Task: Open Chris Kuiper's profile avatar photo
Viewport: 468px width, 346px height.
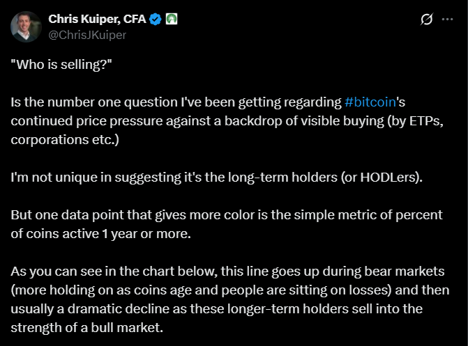Action: coord(25,26)
